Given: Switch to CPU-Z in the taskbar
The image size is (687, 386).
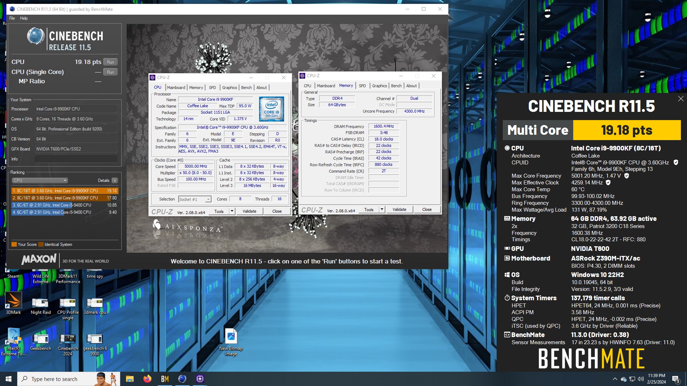Looking at the screenshot, I should pyautogui.click(x=200, y=379).
